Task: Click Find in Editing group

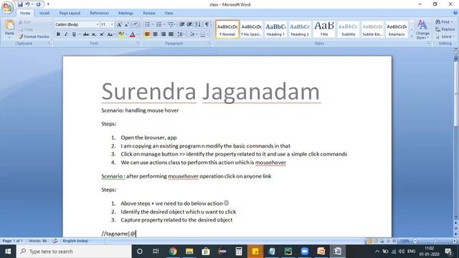Action: 444,22
